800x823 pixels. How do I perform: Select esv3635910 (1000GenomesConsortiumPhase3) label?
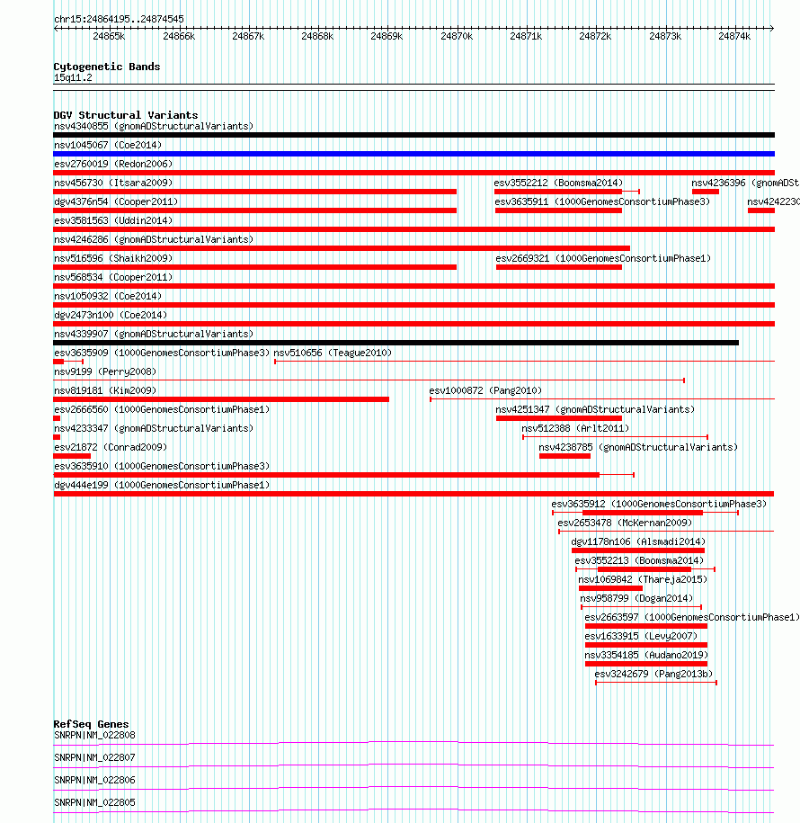coord(162,466)
